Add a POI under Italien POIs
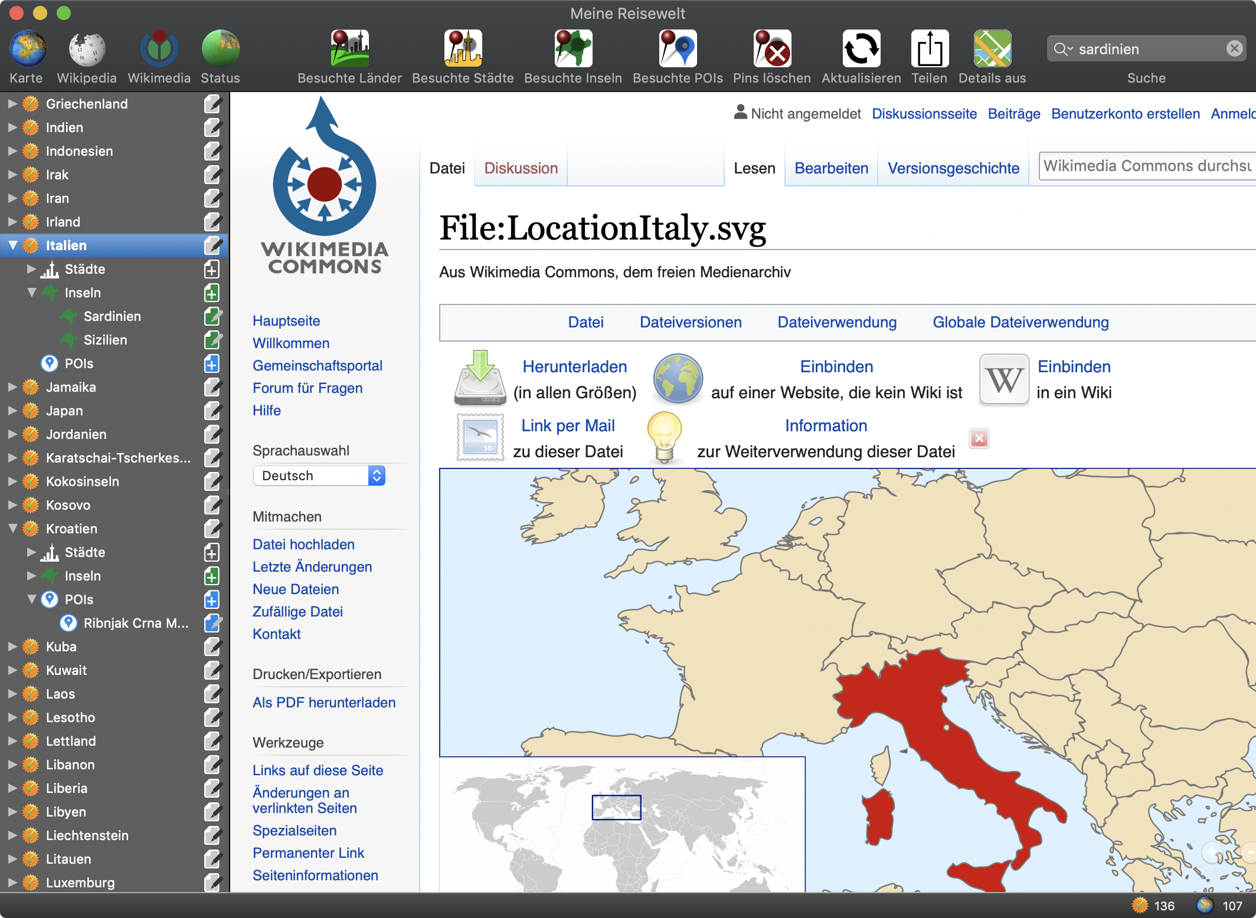Image resolution: width=1256 pixels, height=918 pixels. pos(212,363)
